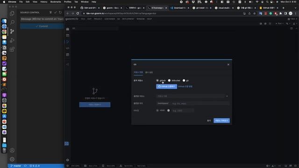Focus the commit message input field
This screenshot has height=168, width=299.
[x=42, y=19]
